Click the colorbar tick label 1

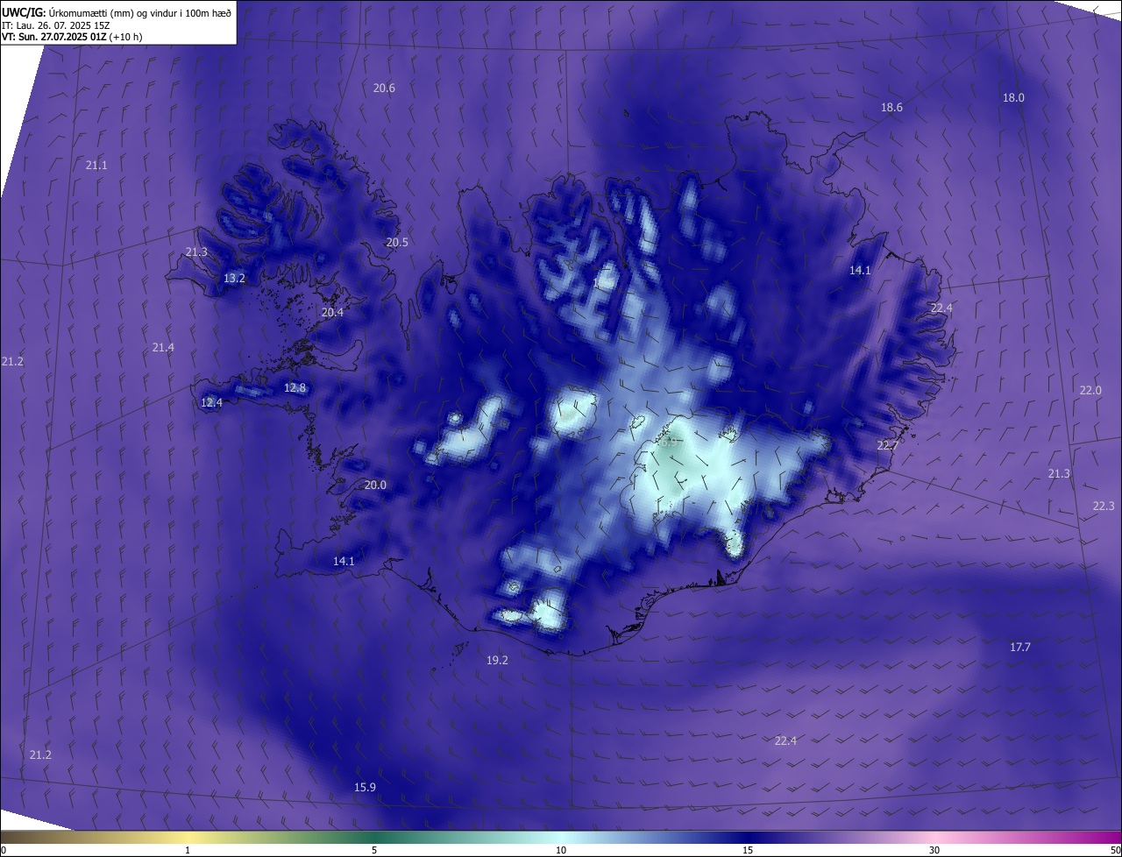pyautogui.click(x=188, y=850)
